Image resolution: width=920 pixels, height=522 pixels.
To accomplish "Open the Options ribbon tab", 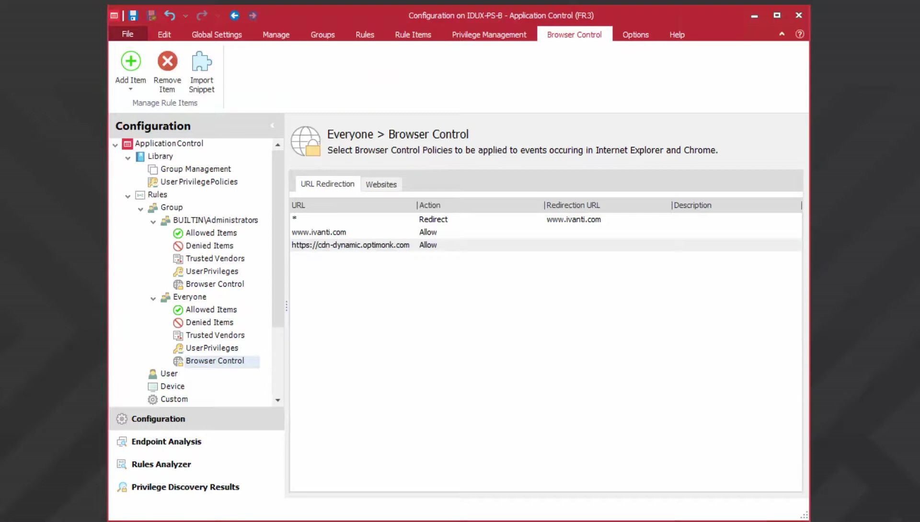I will 635,34.
